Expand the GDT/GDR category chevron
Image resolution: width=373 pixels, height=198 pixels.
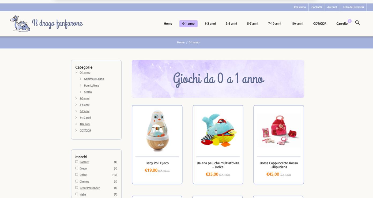[76, 130]
